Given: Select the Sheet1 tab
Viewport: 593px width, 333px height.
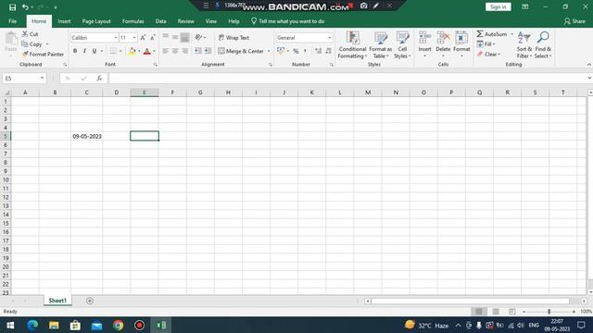Looking at the screenshot, I should [x=57, y=301].
